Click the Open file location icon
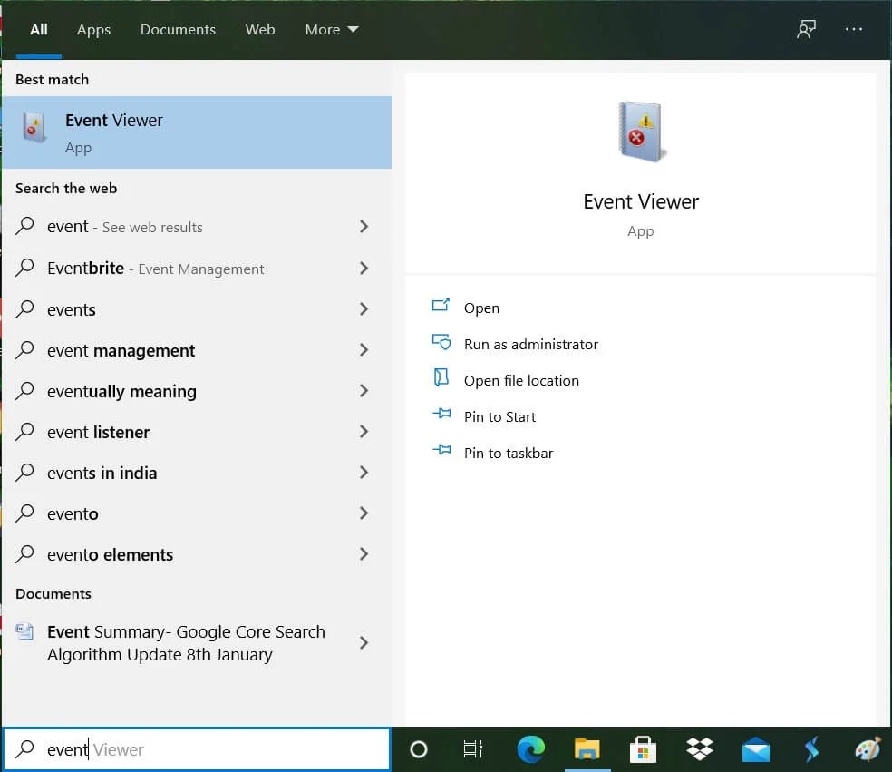892x772 pixels. (441, 380)
